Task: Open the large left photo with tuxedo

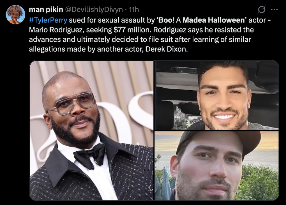Action: (x=92, y=130)
